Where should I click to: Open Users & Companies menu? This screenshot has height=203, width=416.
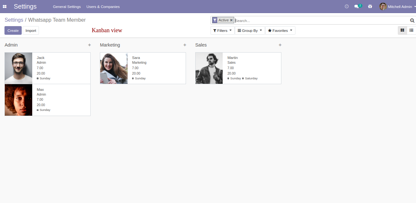coord(103,7)
